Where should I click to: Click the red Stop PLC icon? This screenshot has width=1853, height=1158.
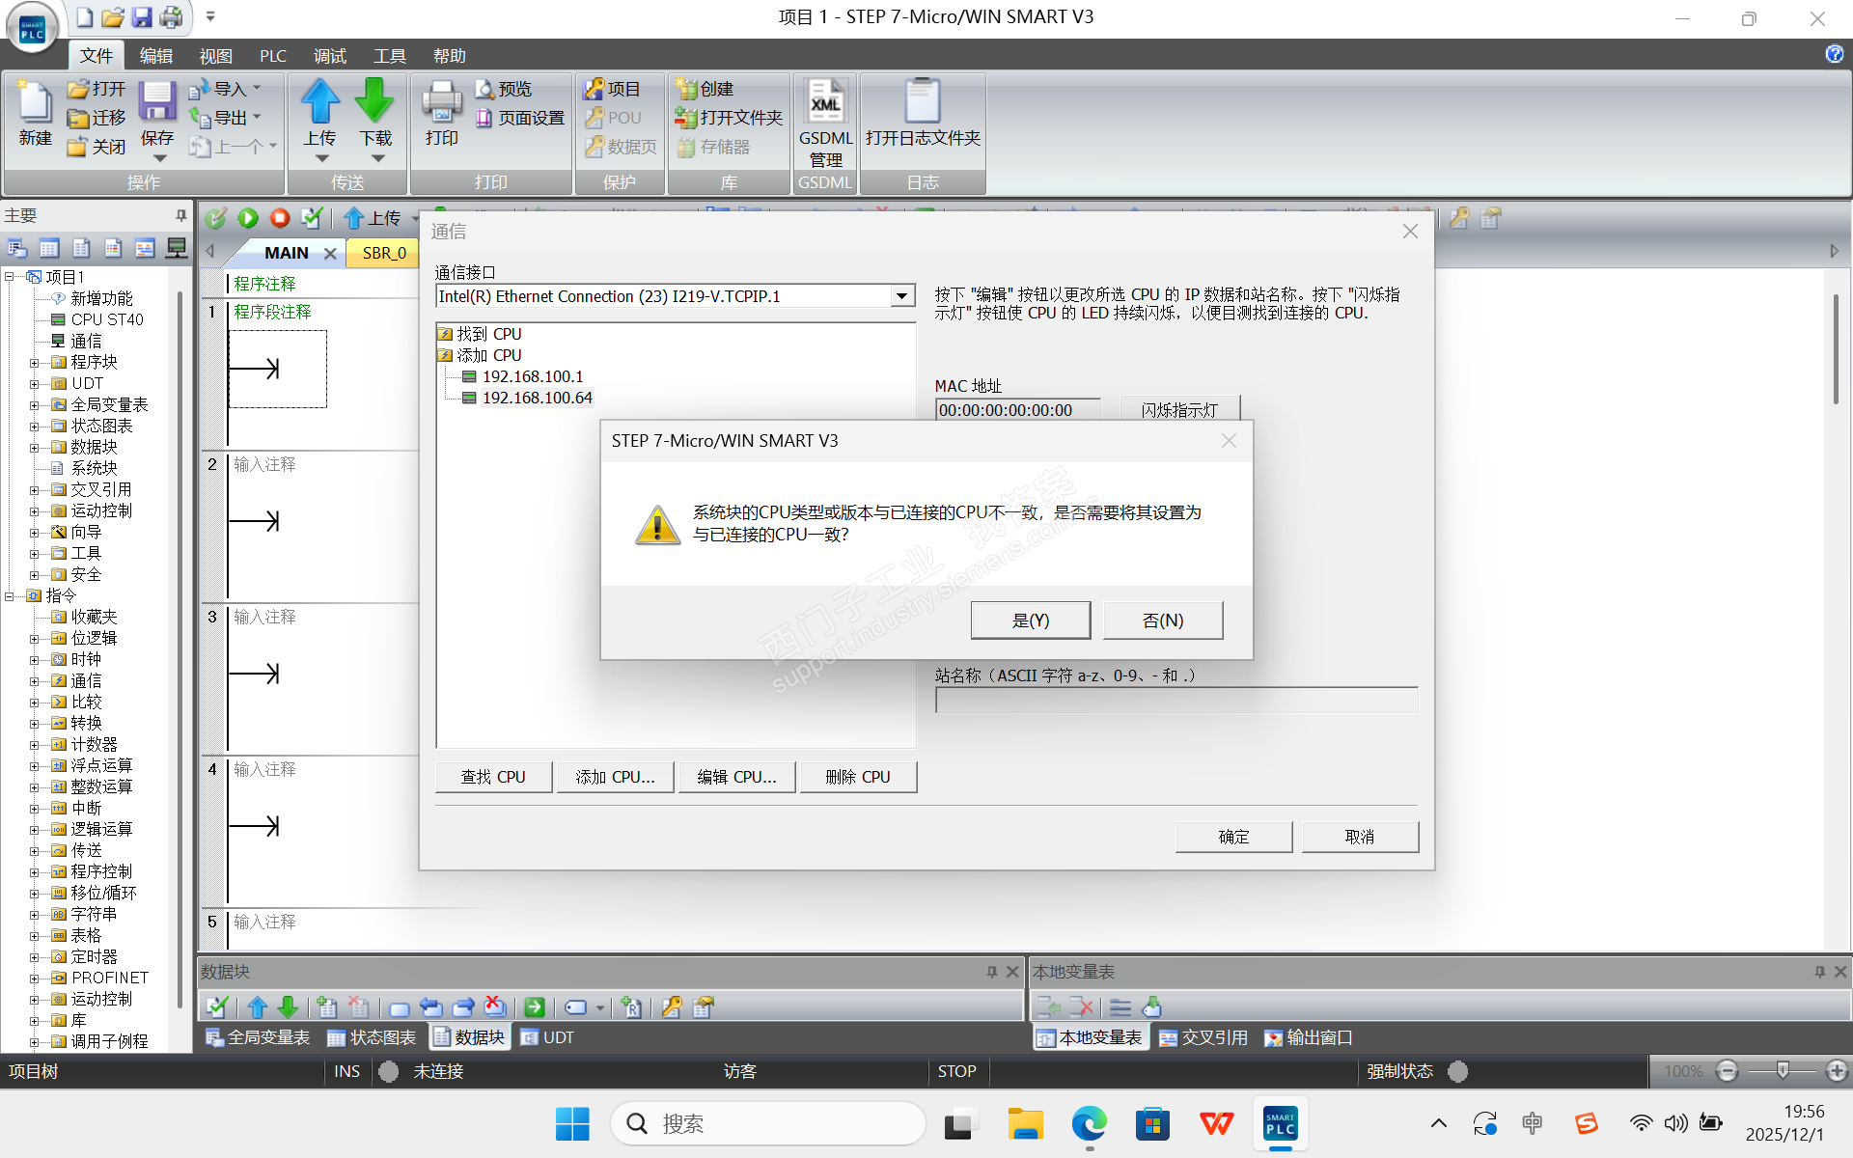[x=280, y=218]
